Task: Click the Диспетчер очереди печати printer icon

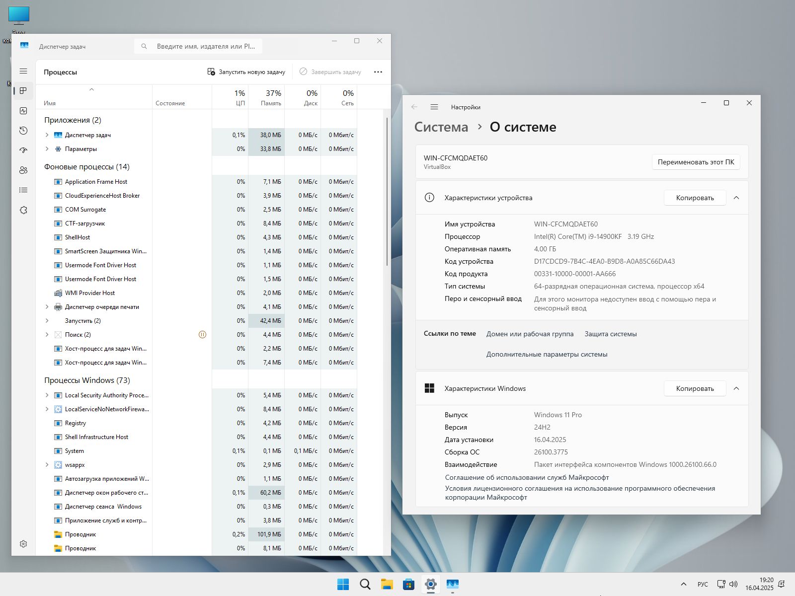Action: point(58,307)
